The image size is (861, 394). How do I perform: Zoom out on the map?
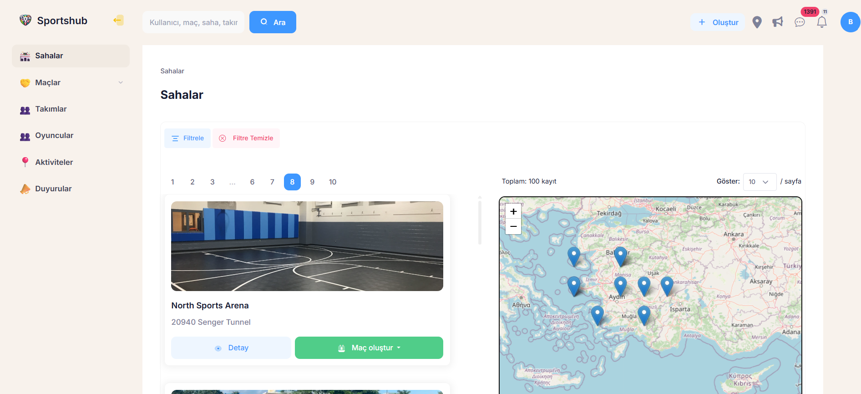(513, 226)
